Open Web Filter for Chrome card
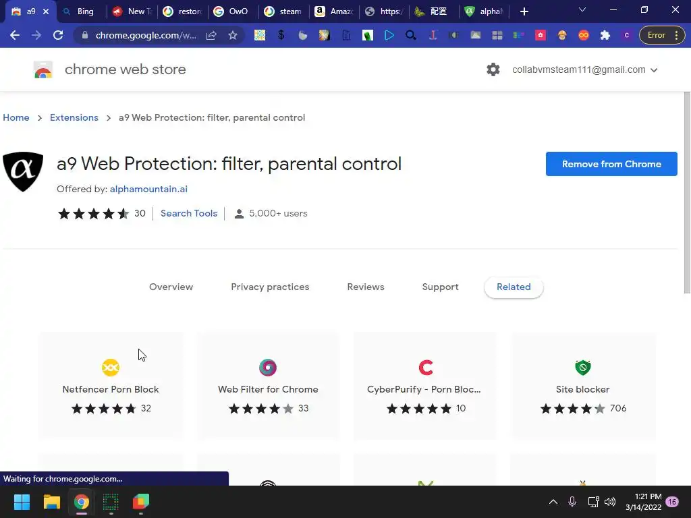The image size is (691, 518). [268, 385]
